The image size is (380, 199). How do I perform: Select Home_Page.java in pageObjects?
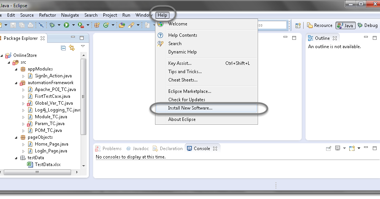point(51,144)
